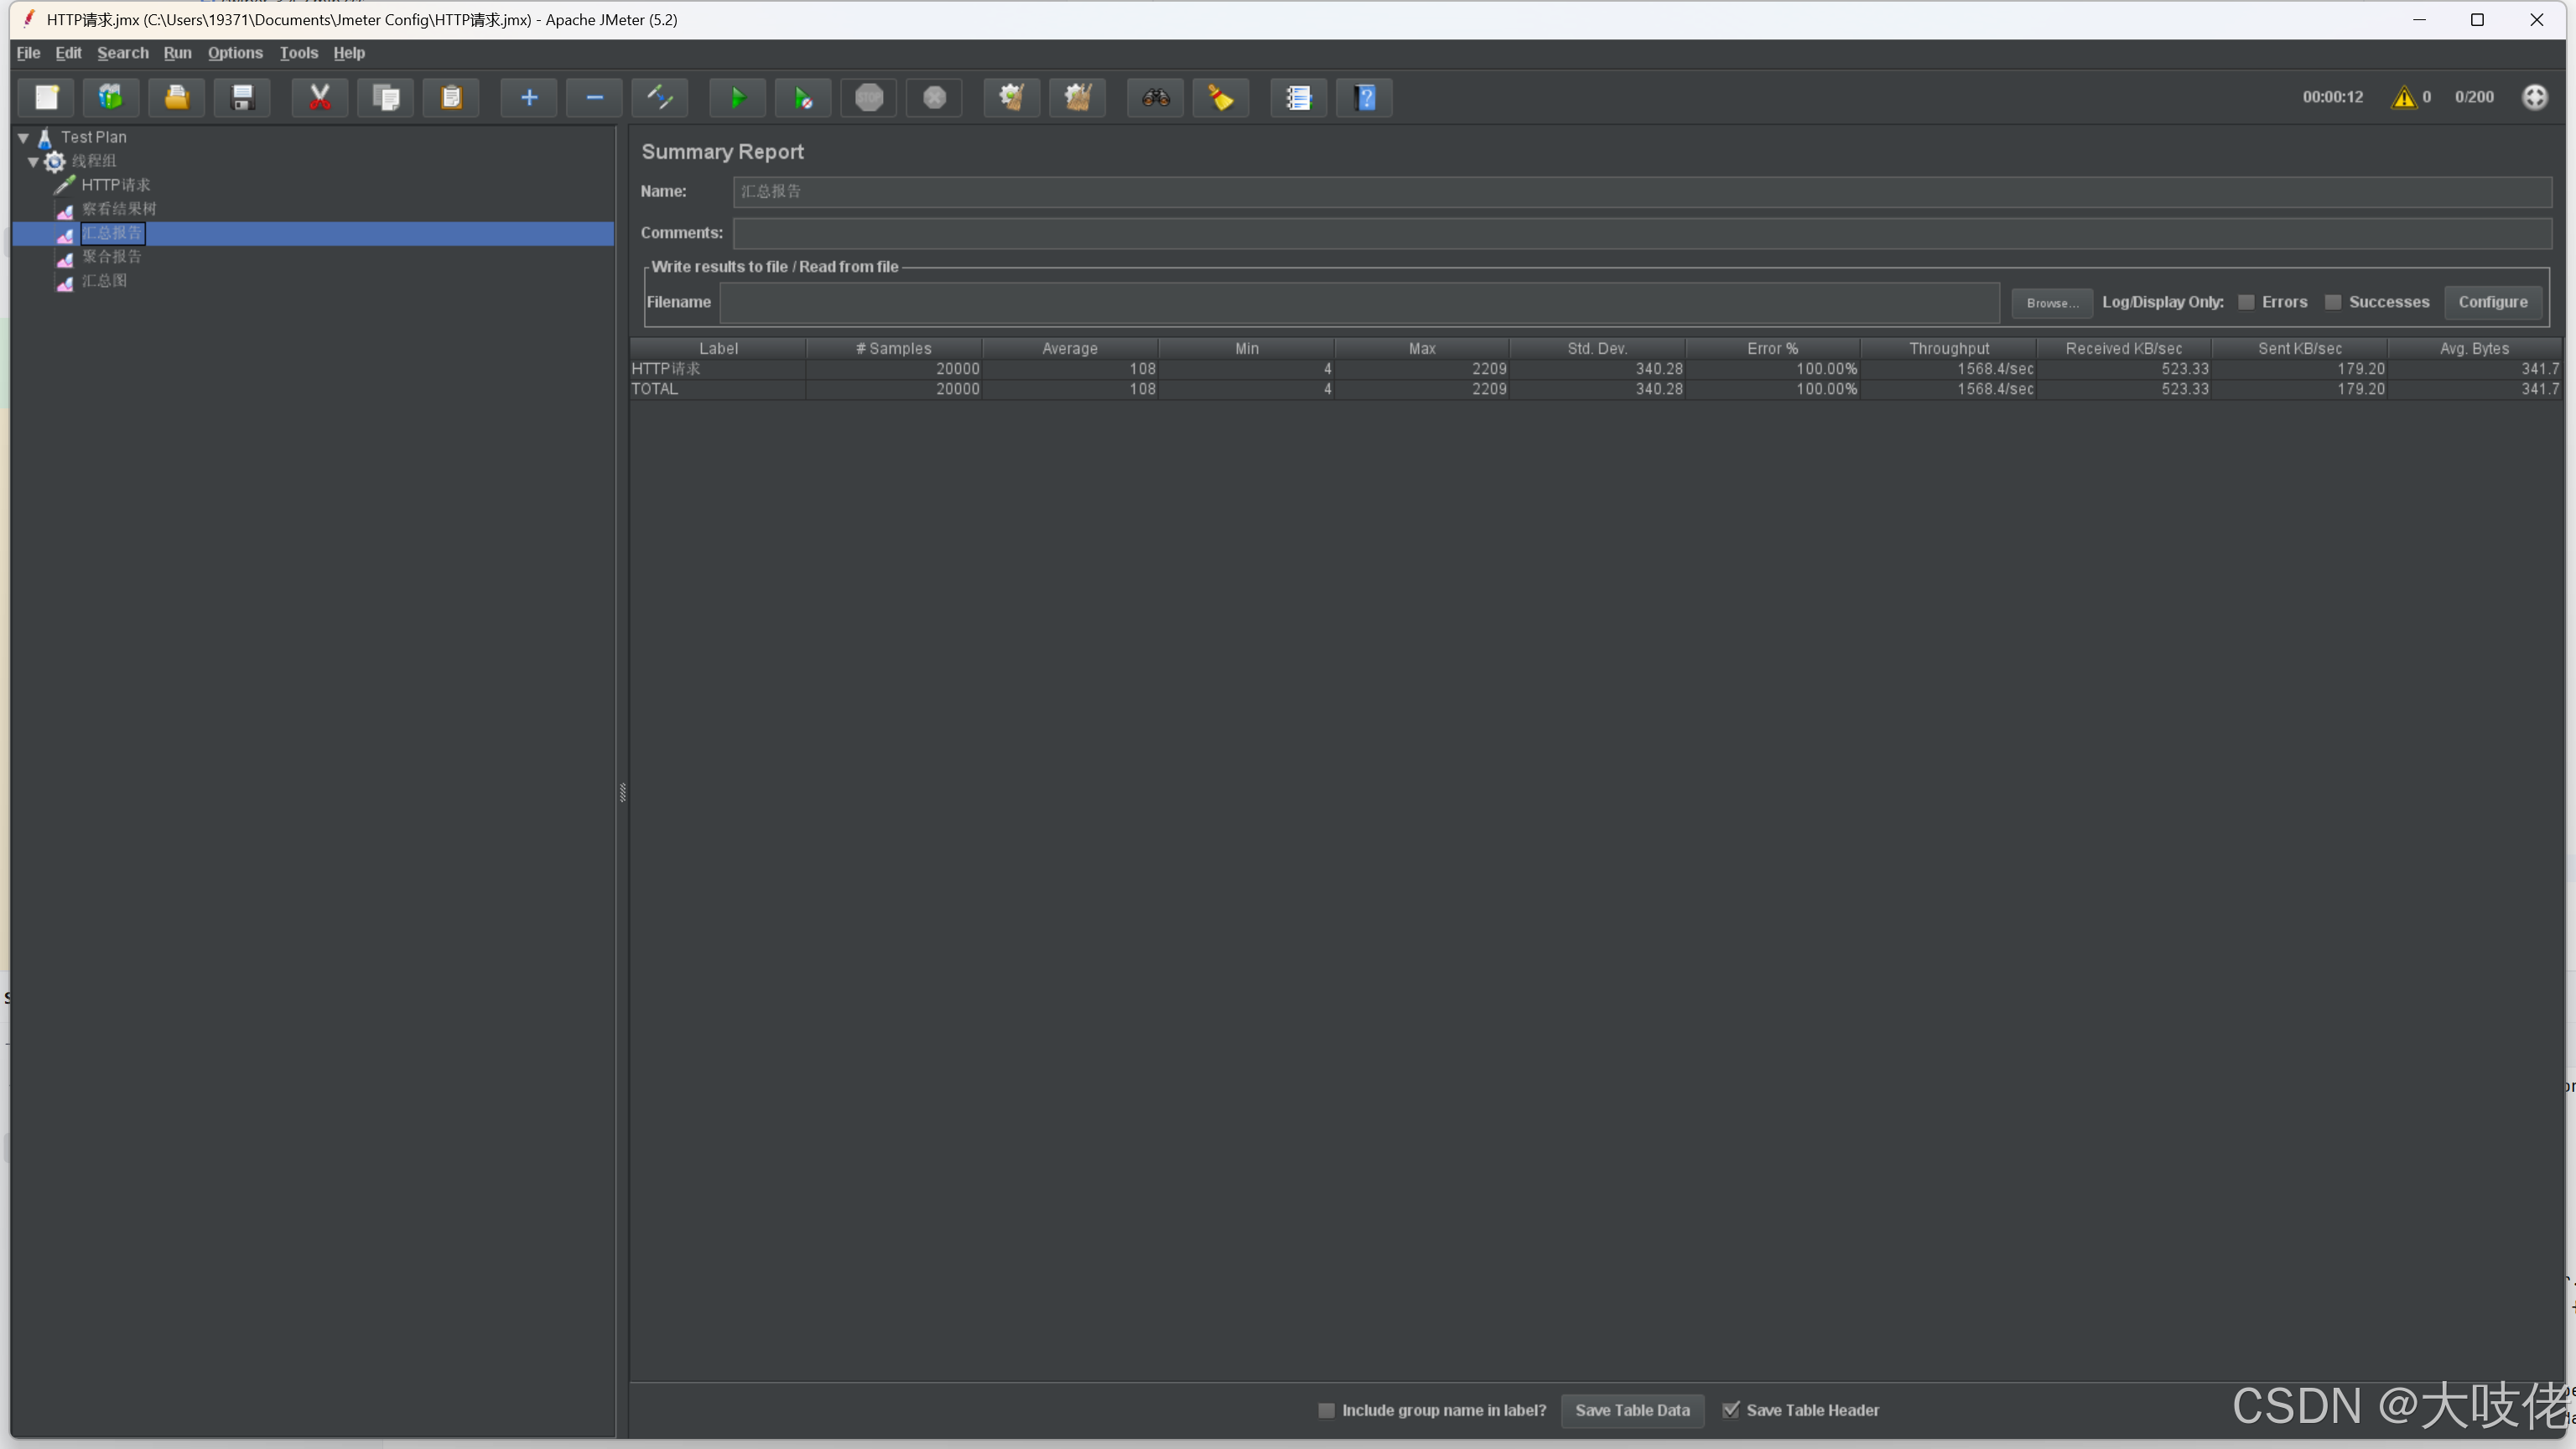Enable the Successes only checkbox
This screenshot has width=2576, height=1449.
coord(2333,302)
